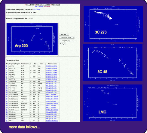147x133 pixels.
Task: Click the Frequency Targeted column header
Action: (x=14, y=64)
